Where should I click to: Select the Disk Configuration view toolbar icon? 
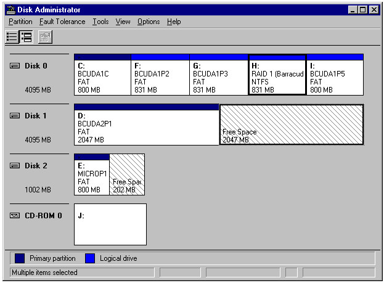point(27,37)
